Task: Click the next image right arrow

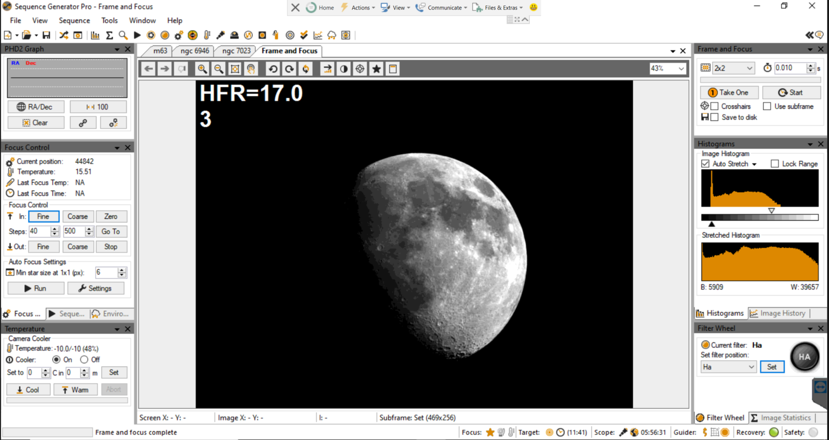Action: pyautogui.click(x=165, y=69)
